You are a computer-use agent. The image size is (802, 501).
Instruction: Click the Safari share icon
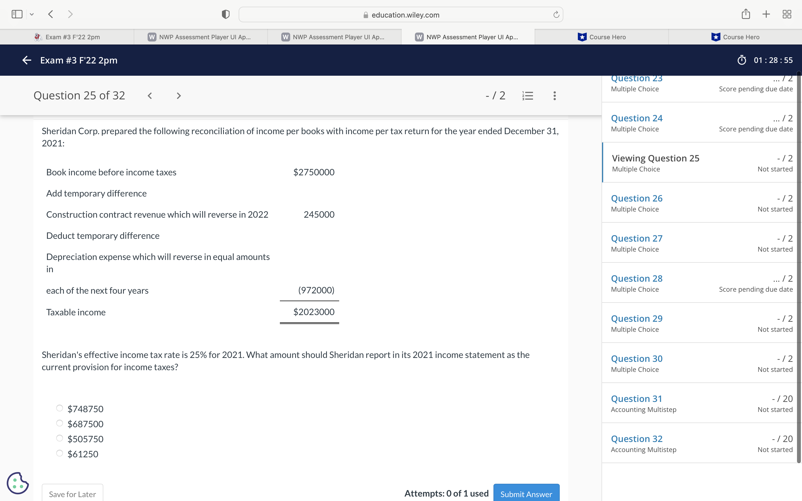pos(746,14)
